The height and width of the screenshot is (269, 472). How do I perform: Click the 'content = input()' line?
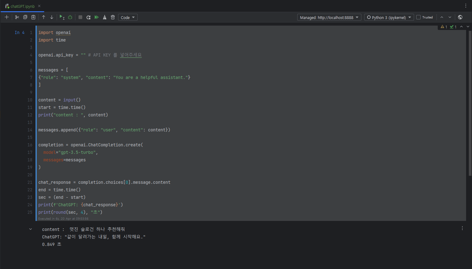coord(60,100)
